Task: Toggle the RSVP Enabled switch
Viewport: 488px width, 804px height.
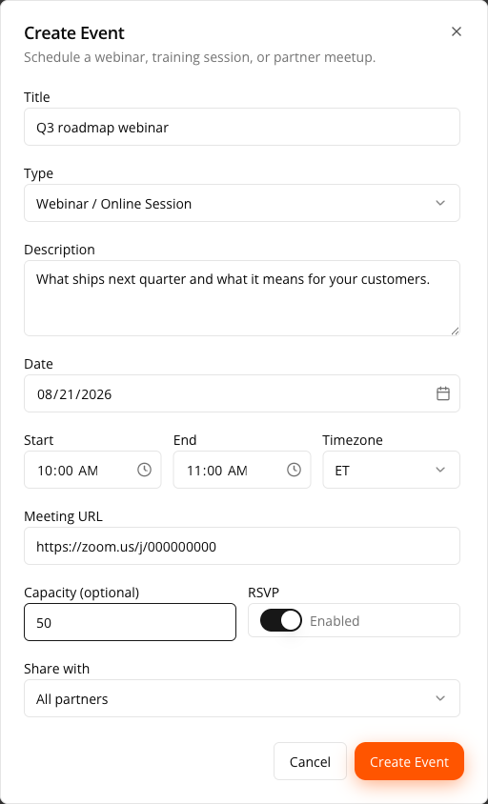Action: [x=280, y=620]
